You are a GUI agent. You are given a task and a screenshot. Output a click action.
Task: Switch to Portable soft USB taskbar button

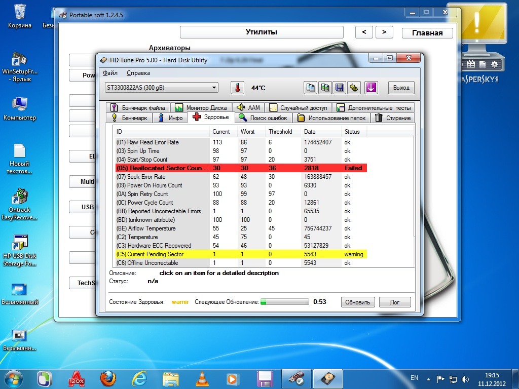[x=296, y=379]
